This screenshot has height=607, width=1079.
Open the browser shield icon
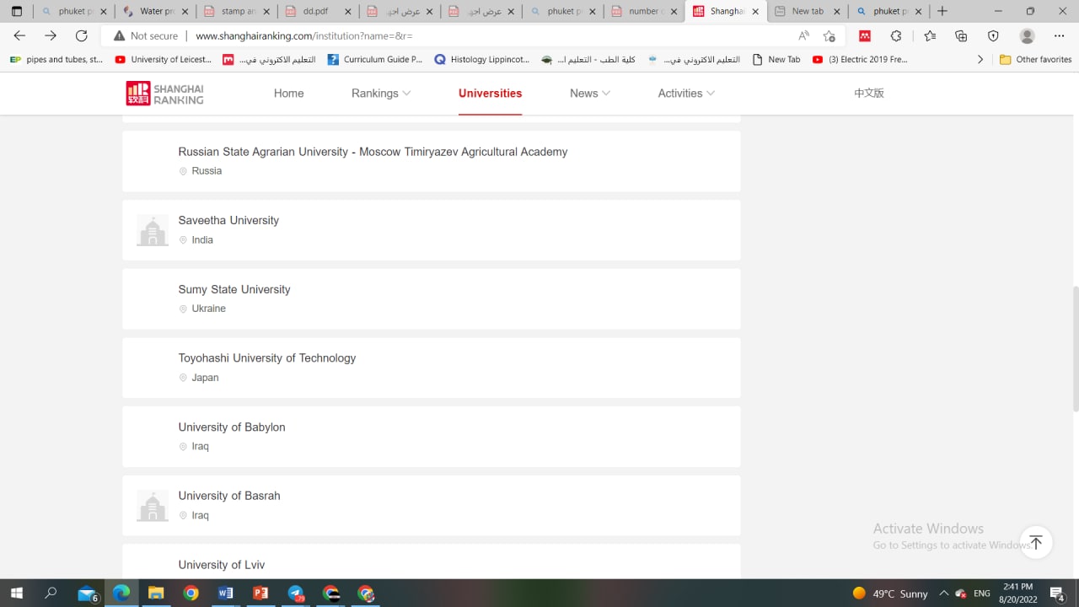[x=993, y=36]
